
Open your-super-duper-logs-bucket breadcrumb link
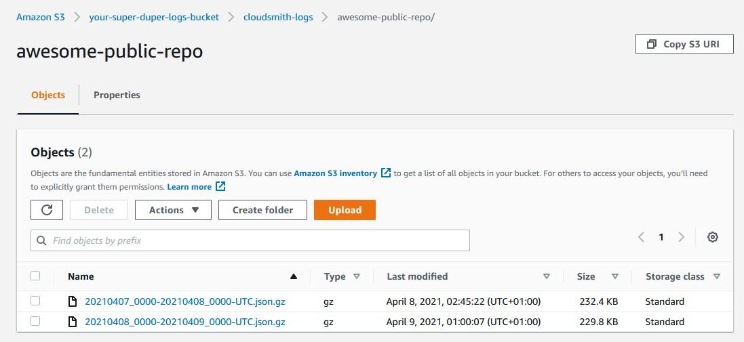[x=154, y=17]
